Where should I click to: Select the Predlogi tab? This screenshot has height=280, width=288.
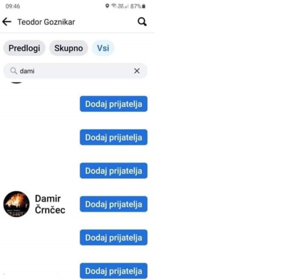24,48
